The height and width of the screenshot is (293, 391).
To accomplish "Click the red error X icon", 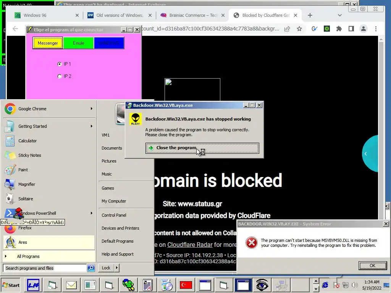I will point(251,243).
